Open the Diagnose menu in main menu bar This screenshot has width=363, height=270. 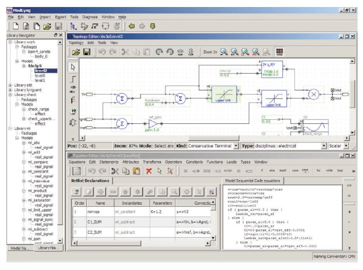click(90, 18)
